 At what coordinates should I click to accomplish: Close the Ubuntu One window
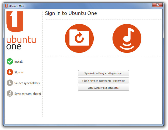click(157, 5)
